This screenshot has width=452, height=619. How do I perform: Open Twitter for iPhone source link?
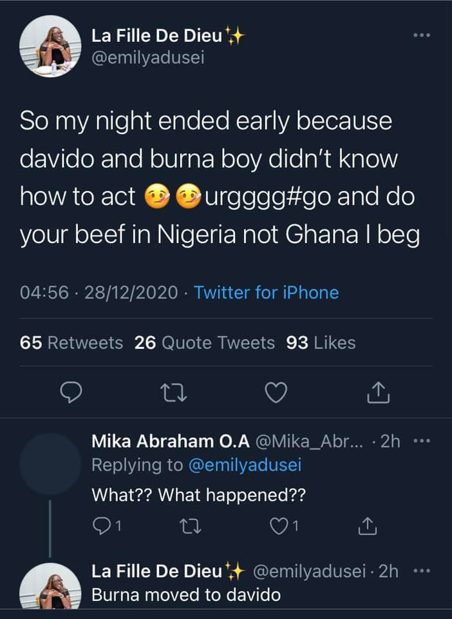(x=266, y=293)
